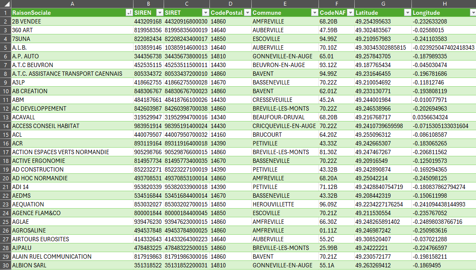The width and height of the screenshot is (476, 270).
Task: Select cell containing ALBION SARL
Action: [72, 265]
